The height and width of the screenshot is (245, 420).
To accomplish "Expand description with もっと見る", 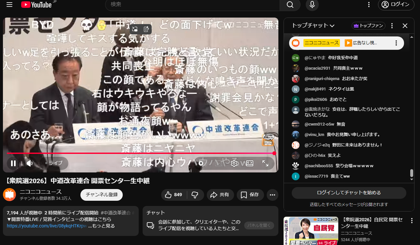I will [101, 226].
